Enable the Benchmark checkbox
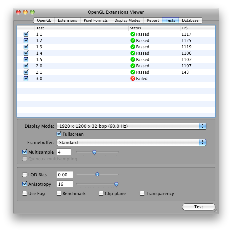This screenshot has width=232, height=232. tap(59, 193)
